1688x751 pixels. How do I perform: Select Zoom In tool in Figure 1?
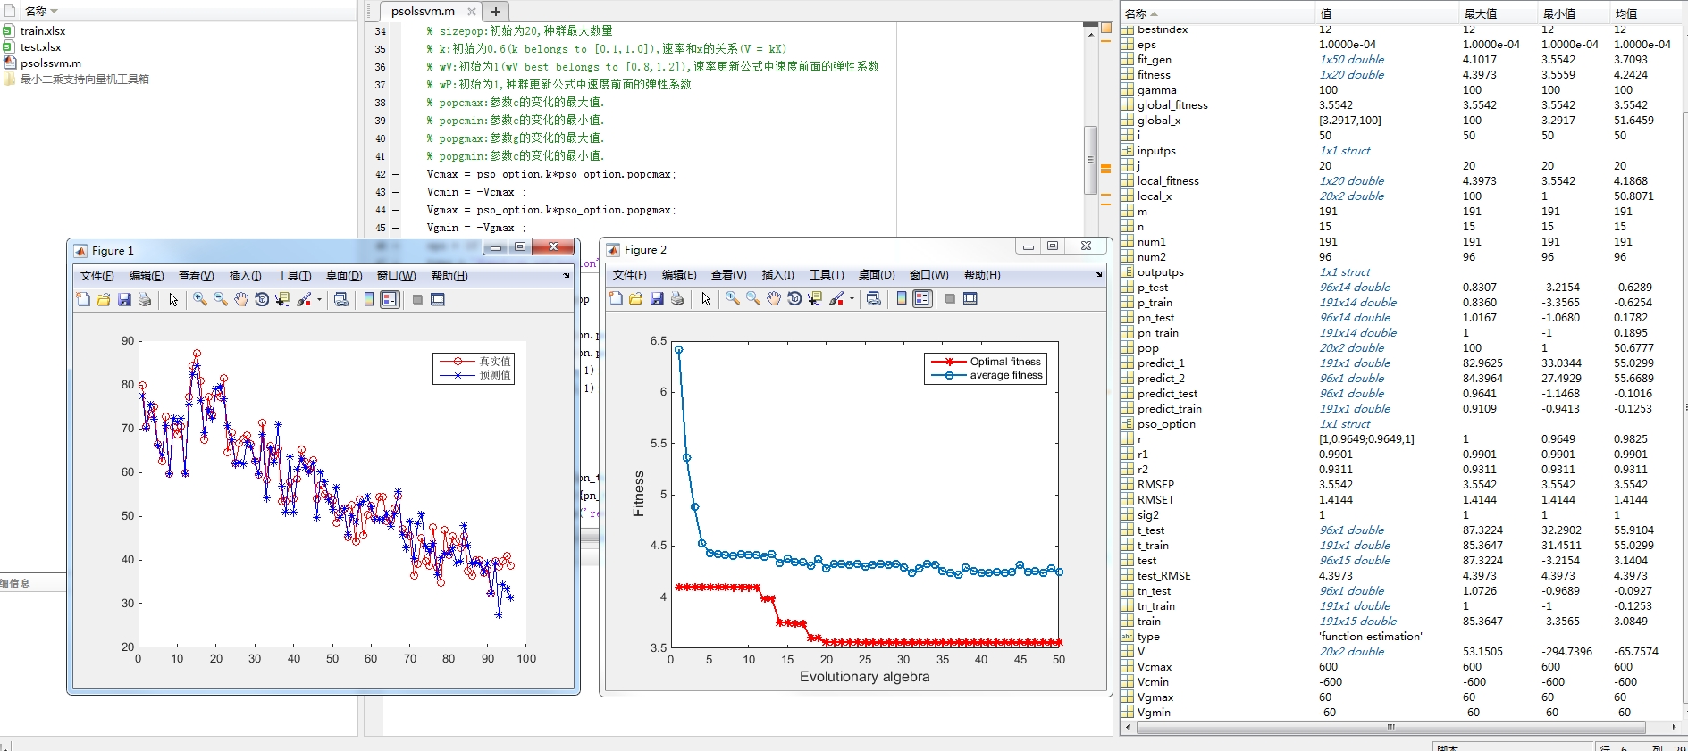[x=200, y=300]
